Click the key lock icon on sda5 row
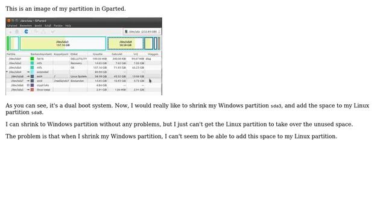386x217 pixels. [28, 90]
